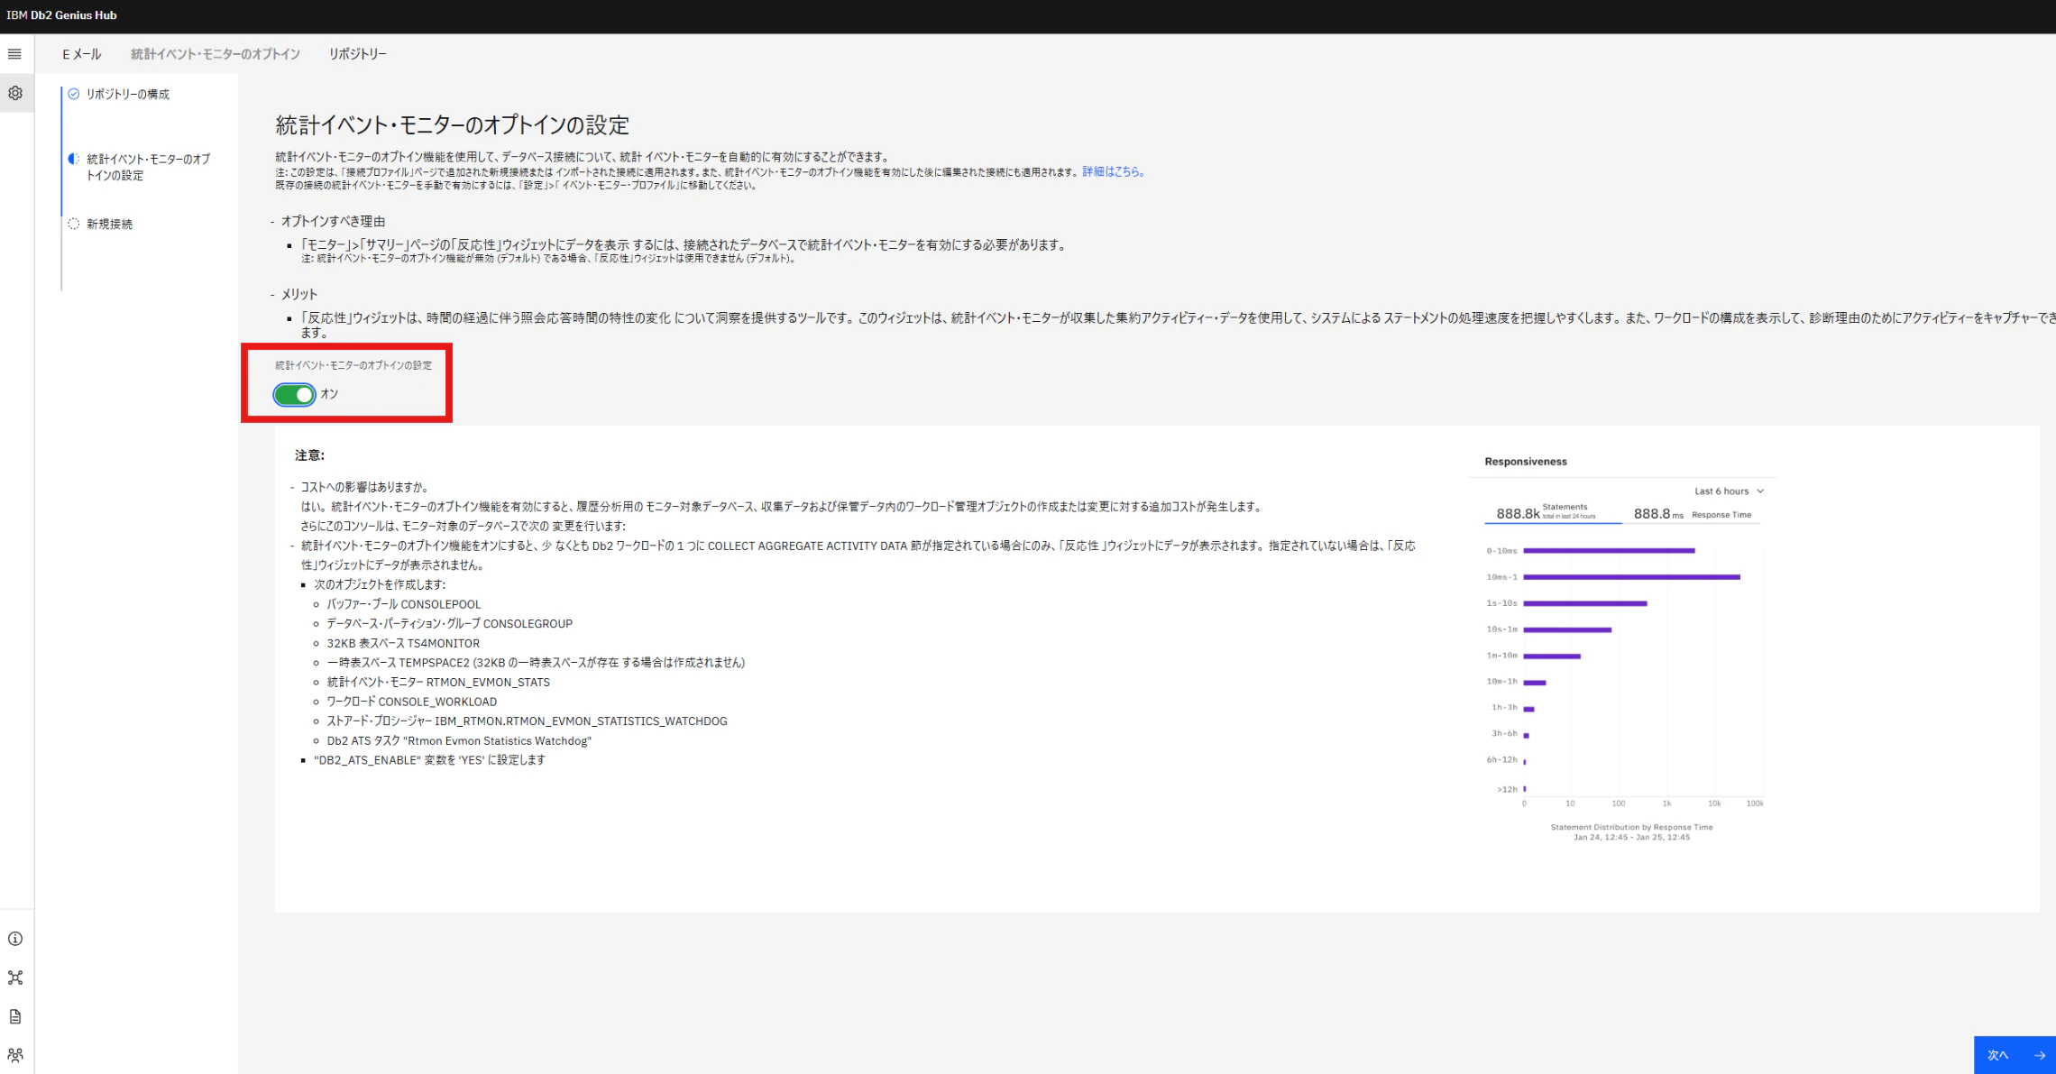Click the コストへの影響はありますか。 question text
Screen dimensions: 2056x1074
point(364,487)
